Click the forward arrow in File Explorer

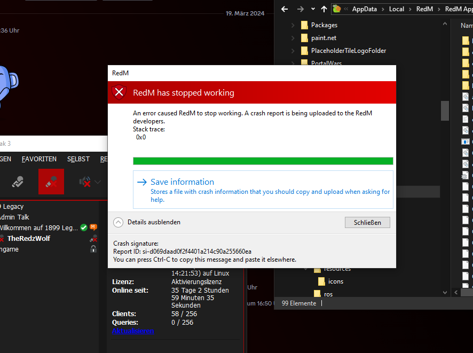click(300, 9)
